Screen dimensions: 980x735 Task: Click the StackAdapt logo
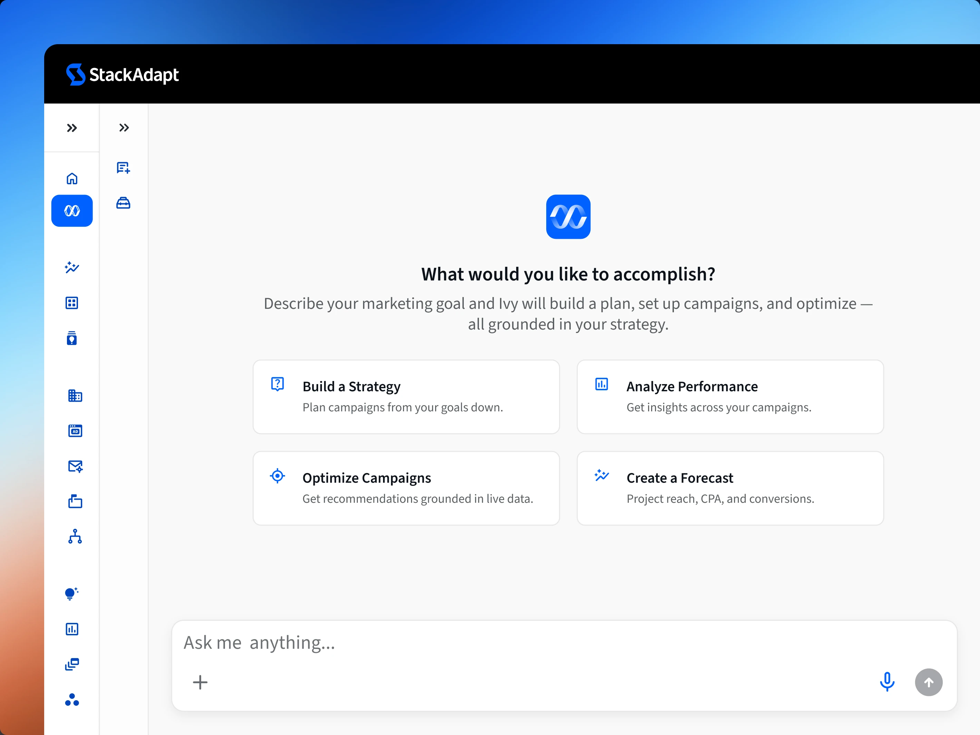point(122,75)
